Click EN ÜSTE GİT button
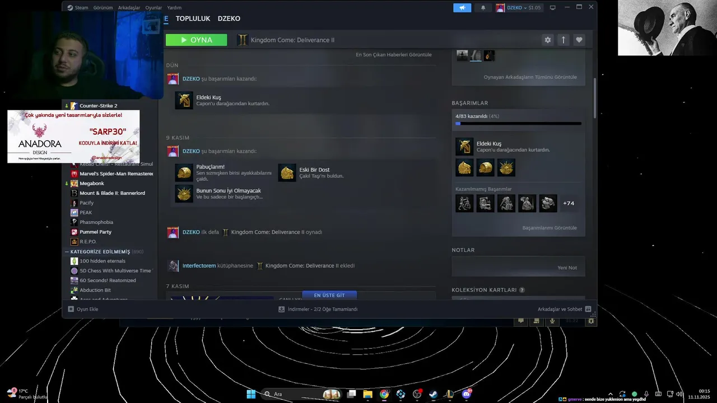 329,295
